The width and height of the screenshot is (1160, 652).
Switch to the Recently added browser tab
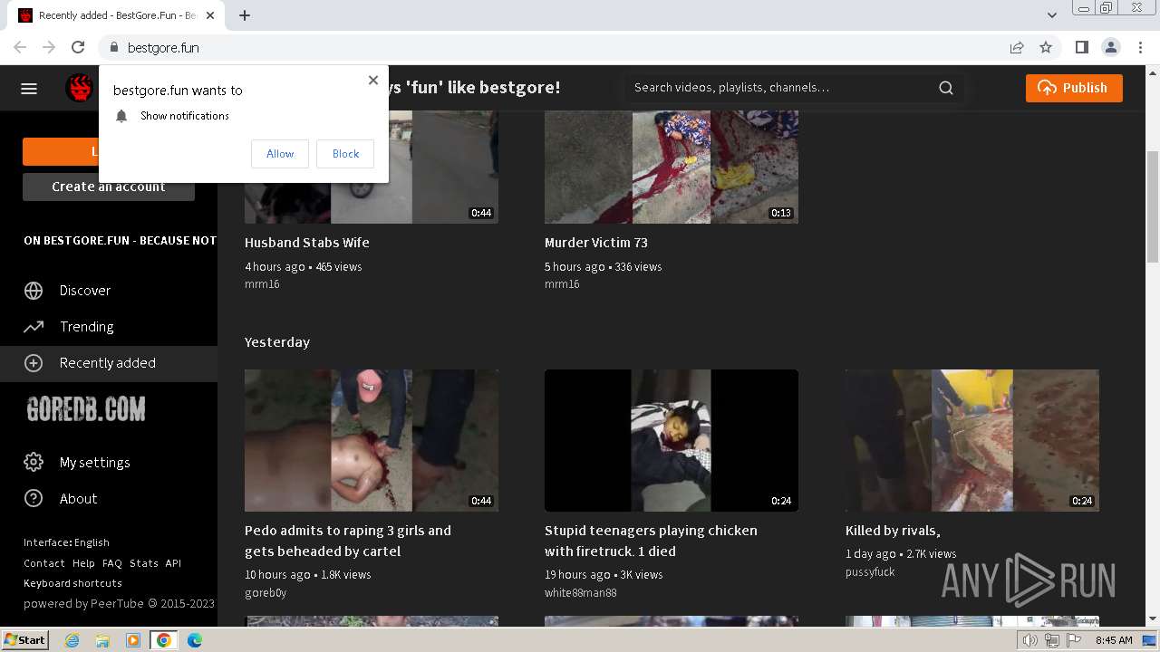[x=118, y=15]
